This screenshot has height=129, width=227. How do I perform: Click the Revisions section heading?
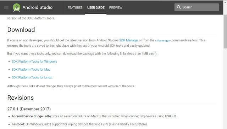click(21, 98)
